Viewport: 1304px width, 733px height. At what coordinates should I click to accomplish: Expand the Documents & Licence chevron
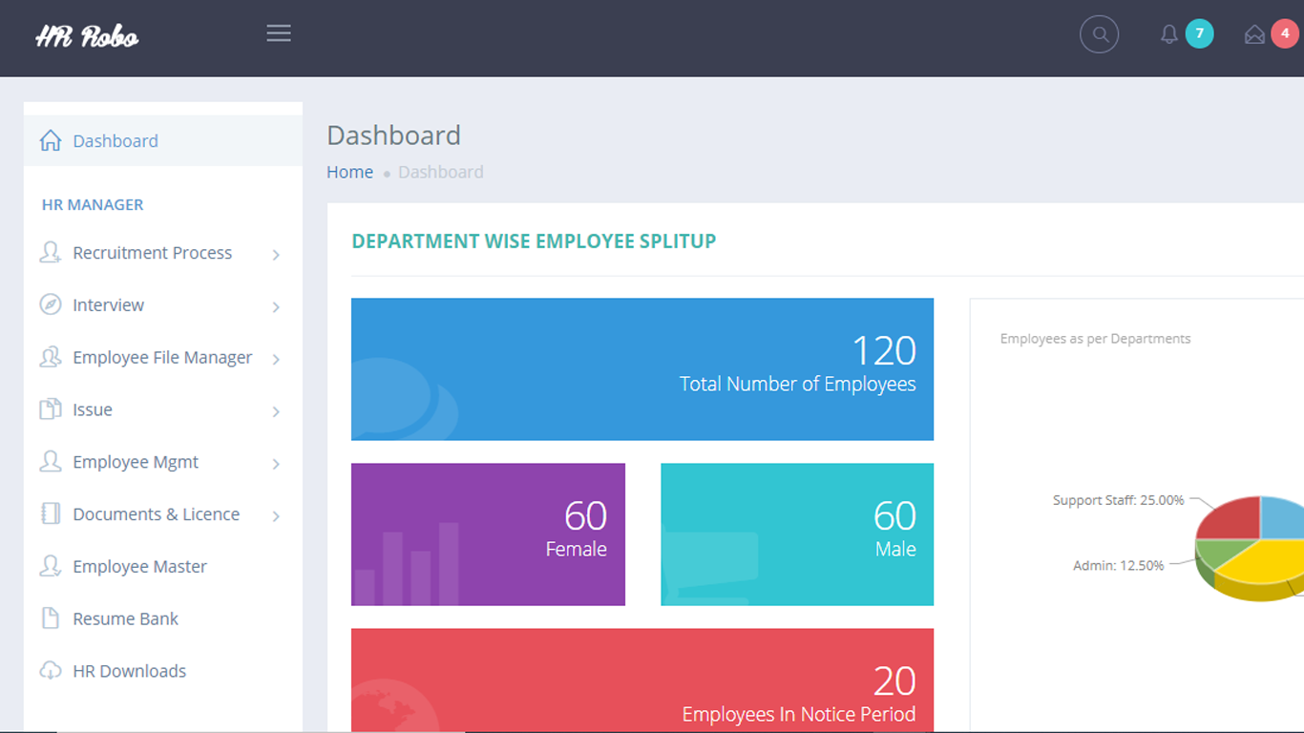point(276,516)
